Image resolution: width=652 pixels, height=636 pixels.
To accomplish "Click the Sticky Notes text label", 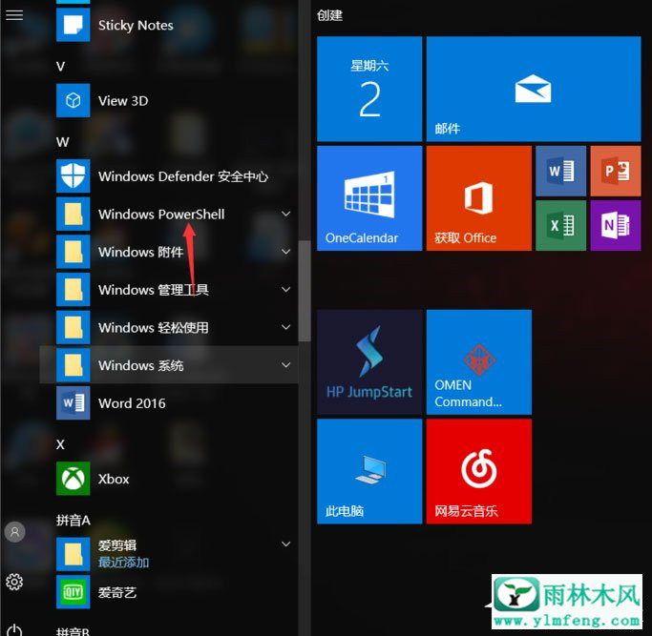I will (x=136, y=26).
